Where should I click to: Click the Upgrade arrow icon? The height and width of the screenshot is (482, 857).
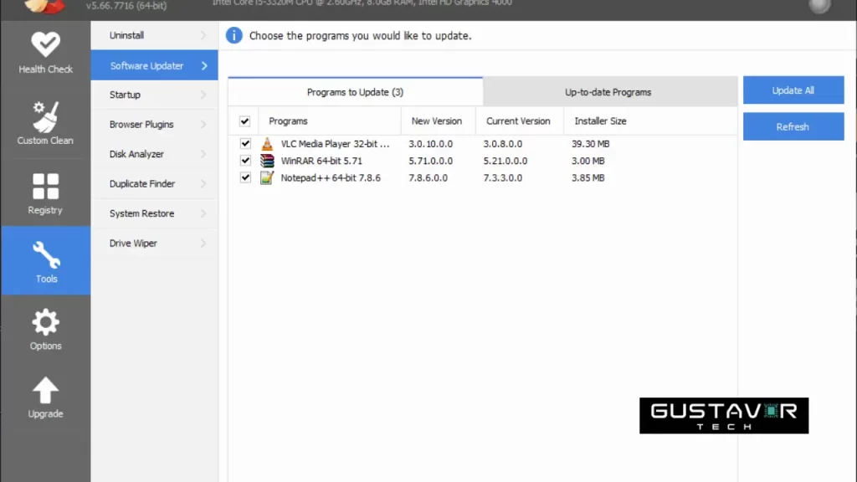45,390
